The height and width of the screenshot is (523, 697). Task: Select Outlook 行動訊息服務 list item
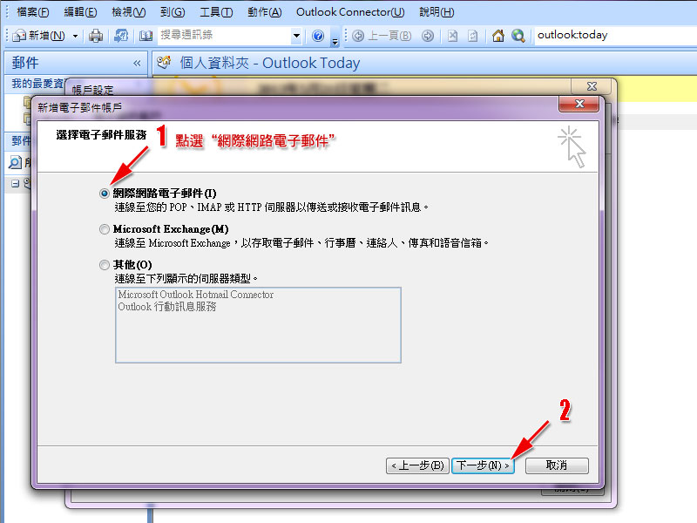pos(167,307)
